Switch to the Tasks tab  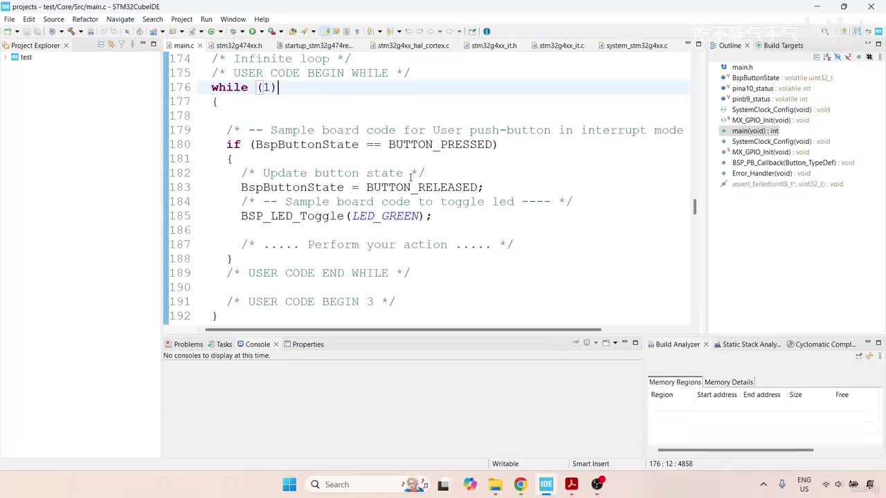219,344
